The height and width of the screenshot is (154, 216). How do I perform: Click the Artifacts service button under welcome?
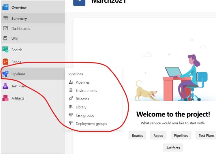[173, 148]
